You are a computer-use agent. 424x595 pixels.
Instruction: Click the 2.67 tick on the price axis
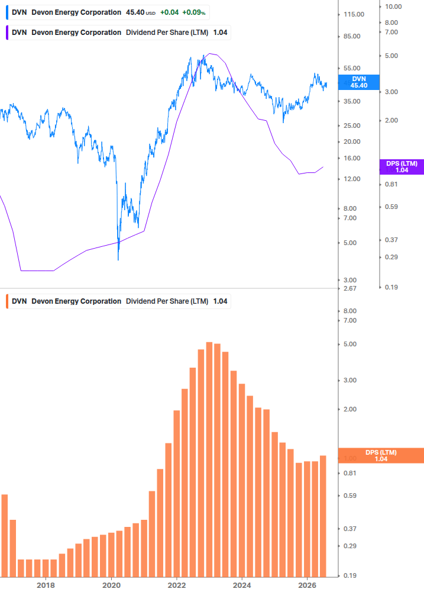(x=350, y=288)
